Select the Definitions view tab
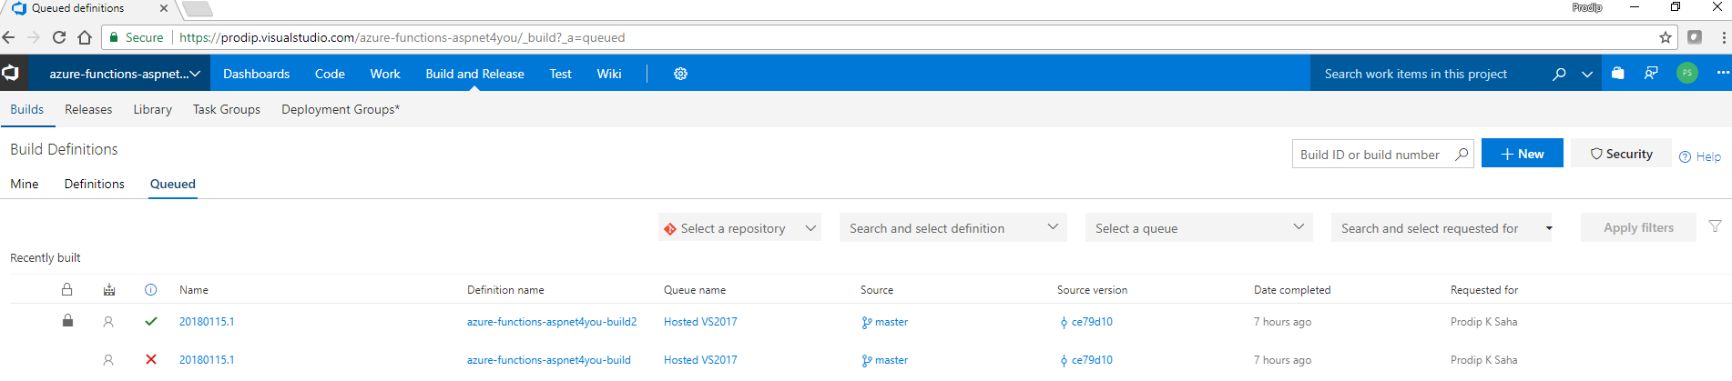1732x381 pixels. tap(95, 184)
